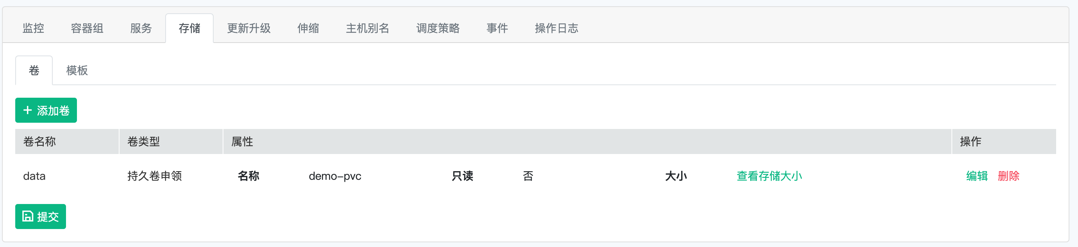Click the 提交 button

coord(41,217)
